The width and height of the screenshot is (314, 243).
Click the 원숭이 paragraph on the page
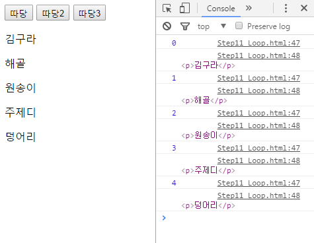20,88
